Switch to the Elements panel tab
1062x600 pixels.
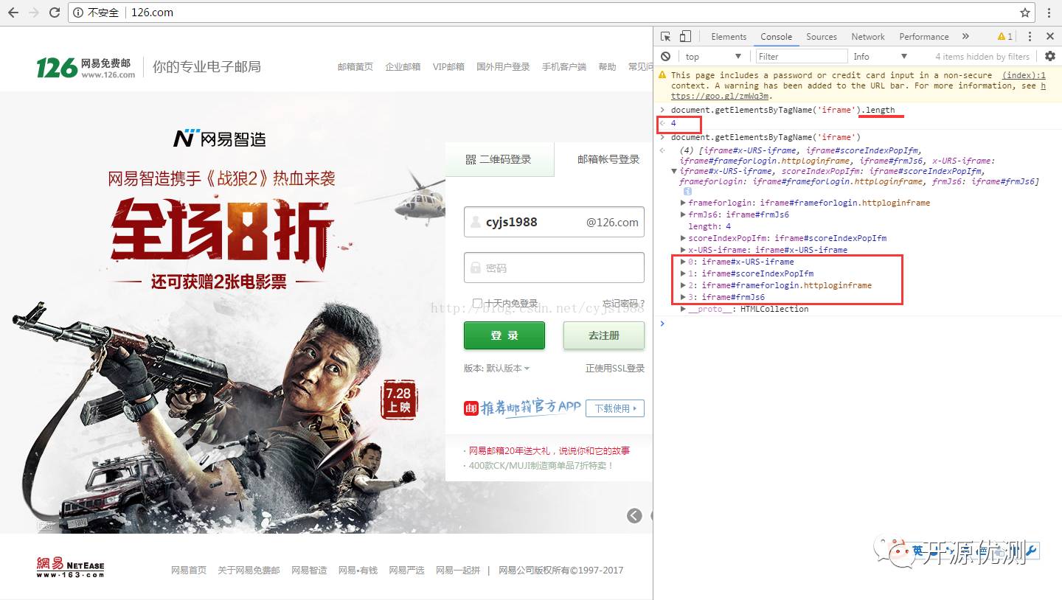[x=728, y=35]
